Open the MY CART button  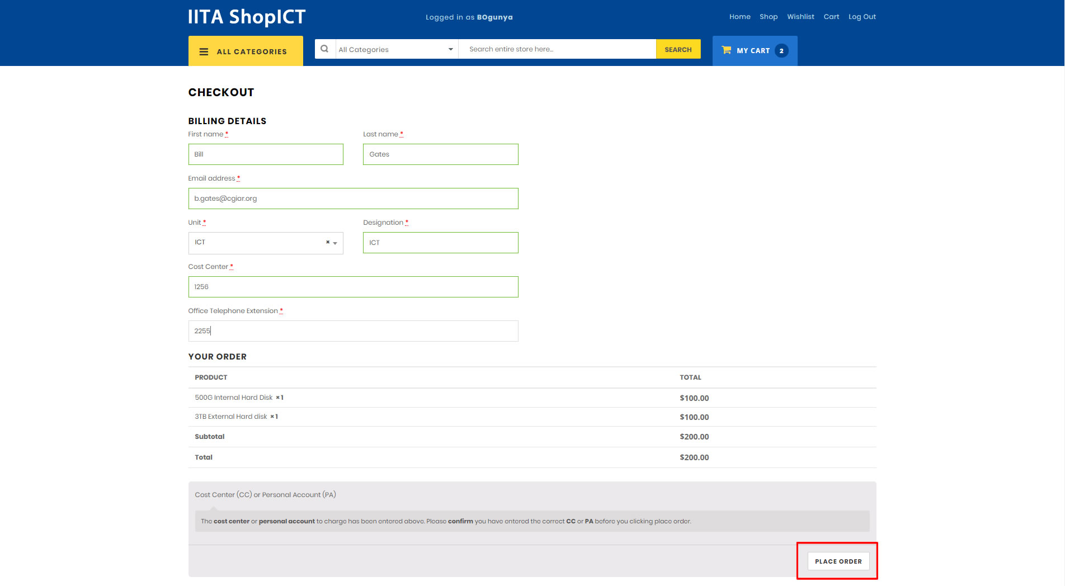[755, 51]
